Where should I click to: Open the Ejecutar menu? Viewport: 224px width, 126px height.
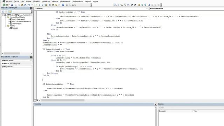point(55,1)
